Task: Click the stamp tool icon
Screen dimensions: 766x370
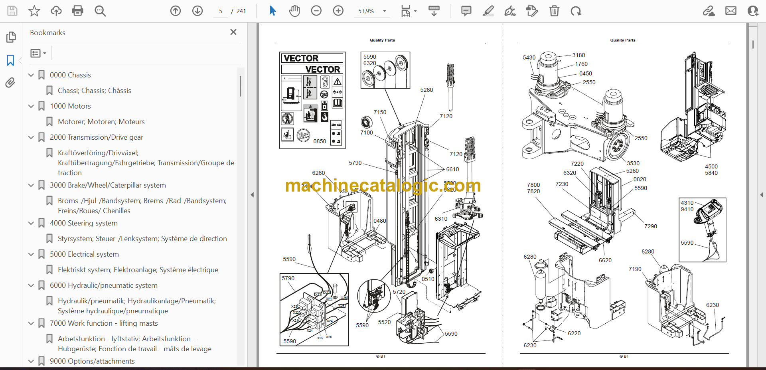Action: [x=532, y=11]
